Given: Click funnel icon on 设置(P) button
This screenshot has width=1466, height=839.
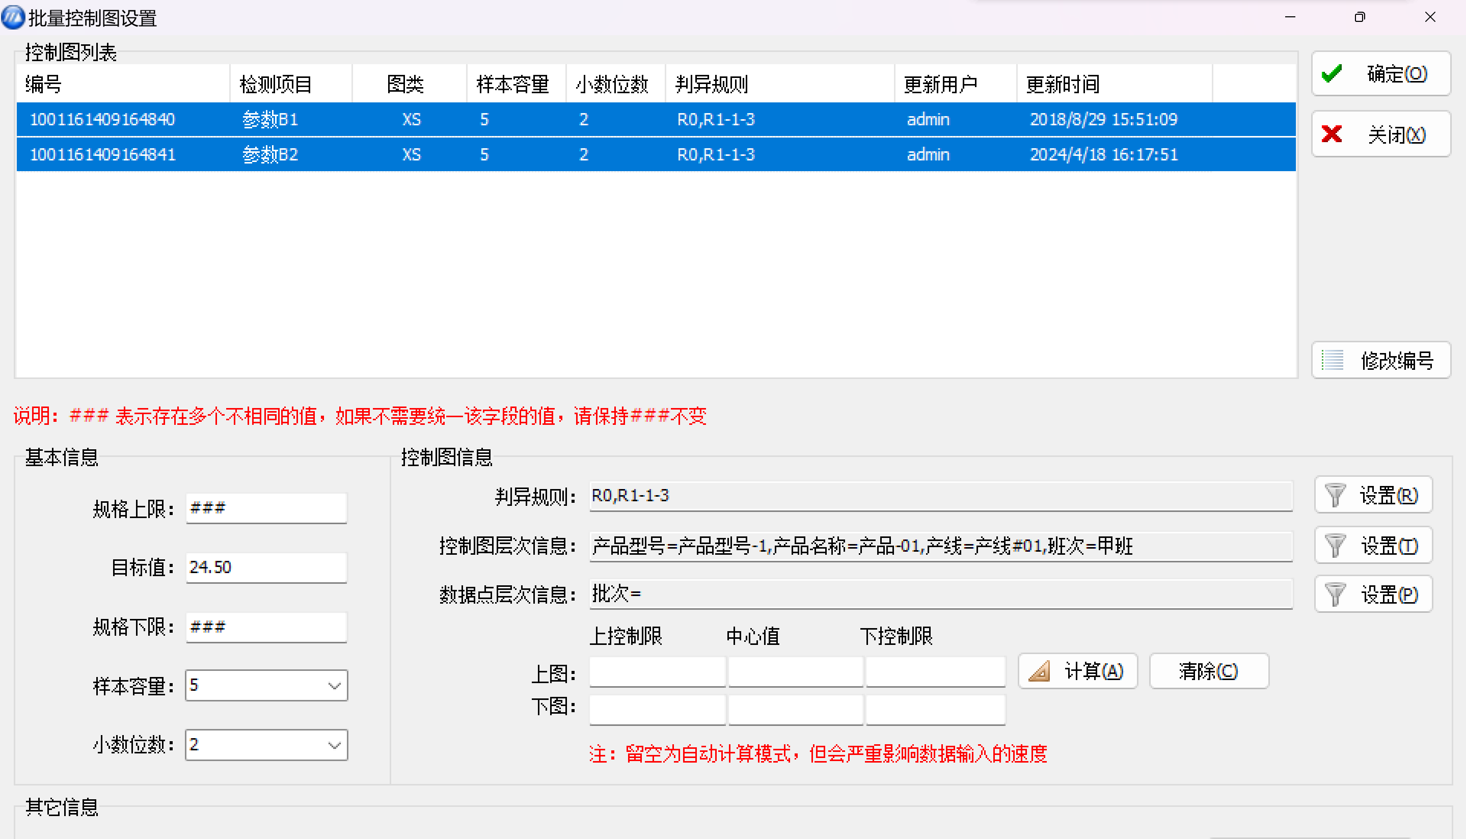Looking at the screenshot, I should [x=1335, y=594].
